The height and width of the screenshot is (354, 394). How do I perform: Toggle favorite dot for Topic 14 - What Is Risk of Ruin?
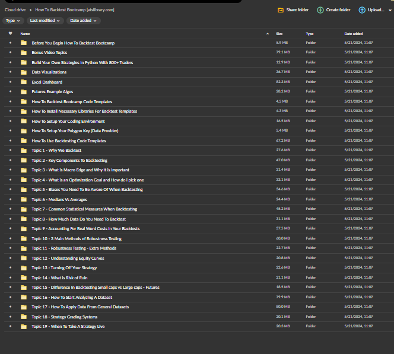click(x=10, y=278)
